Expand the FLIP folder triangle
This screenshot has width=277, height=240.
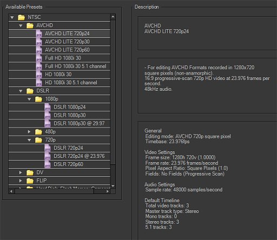[x=21, y=181]
